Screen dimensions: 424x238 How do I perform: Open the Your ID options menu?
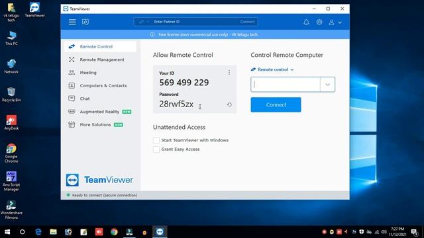[229, 73]
